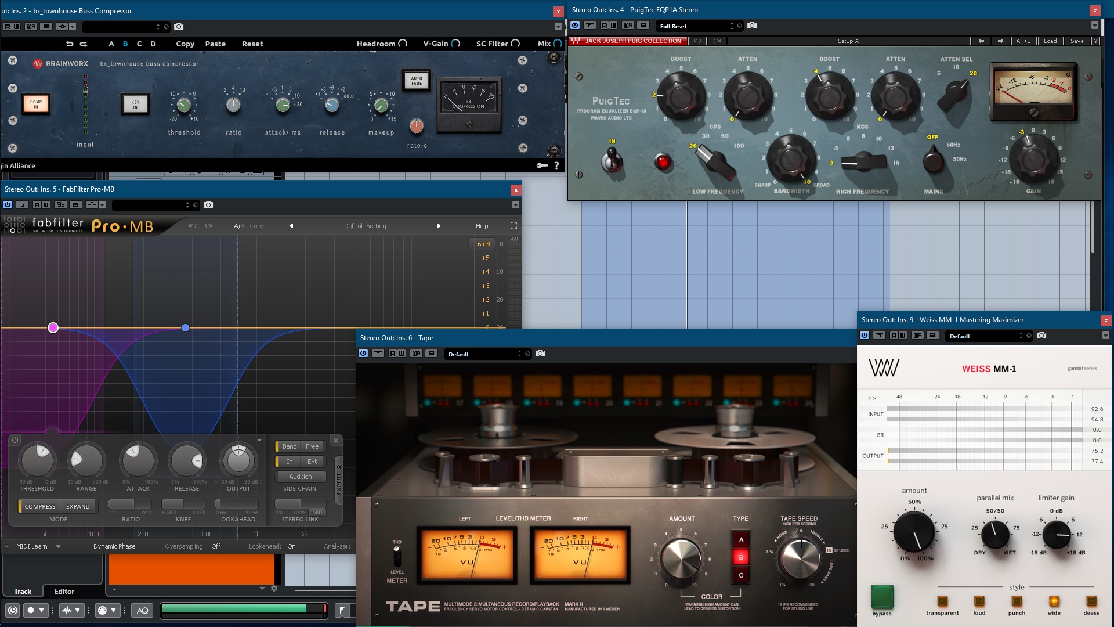1114x627 pixels.
Task: Open PuigTec next preset arrow
Action: pos(1000,41)
